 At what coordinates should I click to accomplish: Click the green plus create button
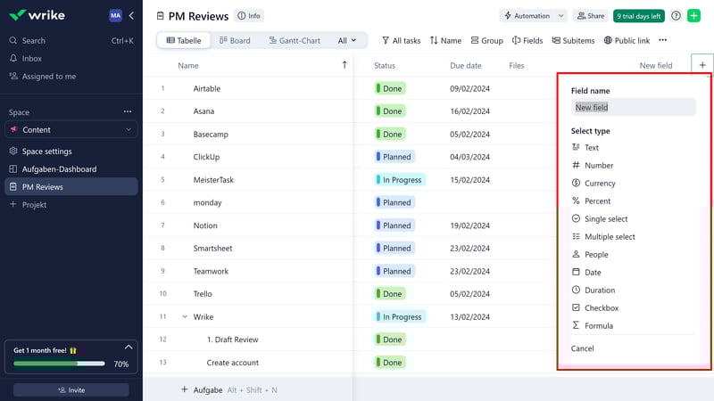693,16
